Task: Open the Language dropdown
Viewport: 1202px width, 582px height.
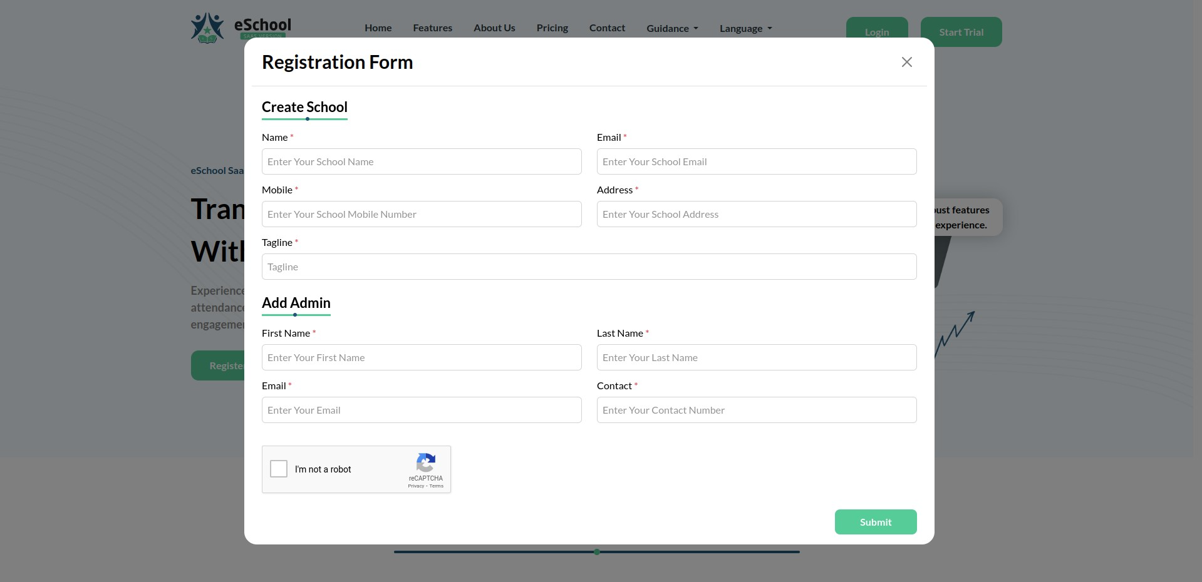Action: pyautogui.click(x=745, y=28)
